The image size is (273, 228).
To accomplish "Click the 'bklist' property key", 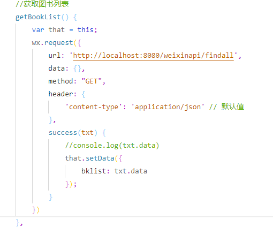I will 94,171.
